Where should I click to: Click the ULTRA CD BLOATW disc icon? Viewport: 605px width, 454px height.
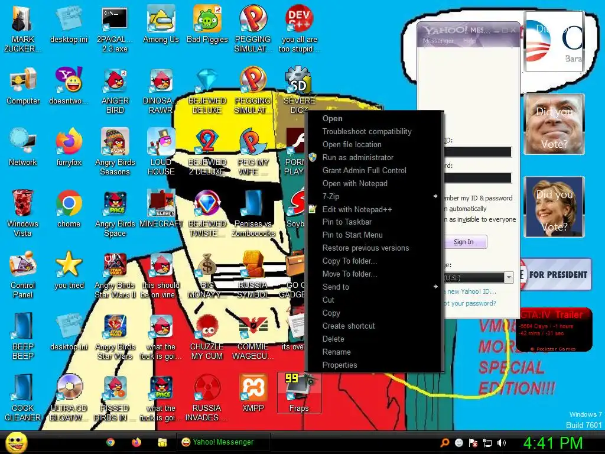[x=69, y=398]
